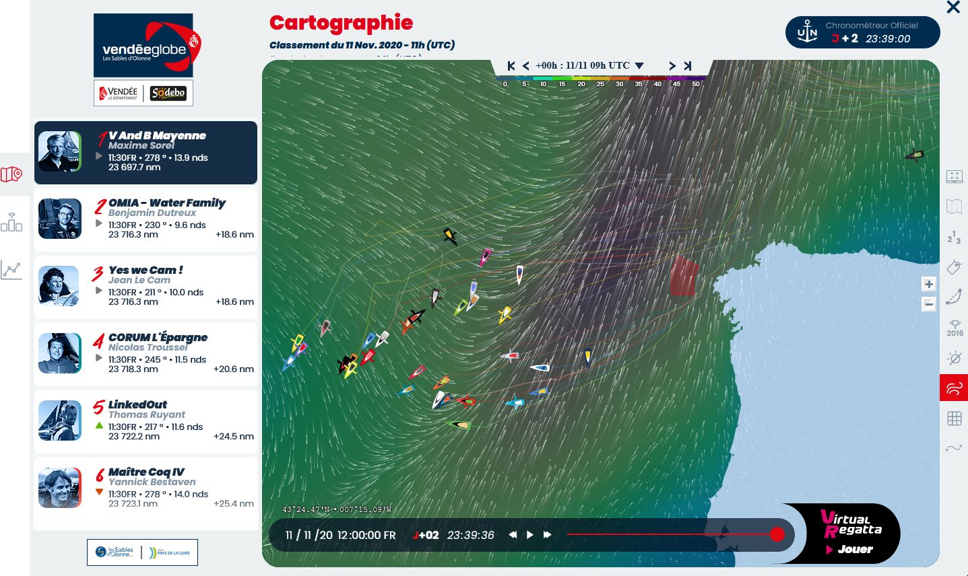Toggle the red wind layer button
The height and width of the screenshot is (576, 968).
click(x=954, y=388)
